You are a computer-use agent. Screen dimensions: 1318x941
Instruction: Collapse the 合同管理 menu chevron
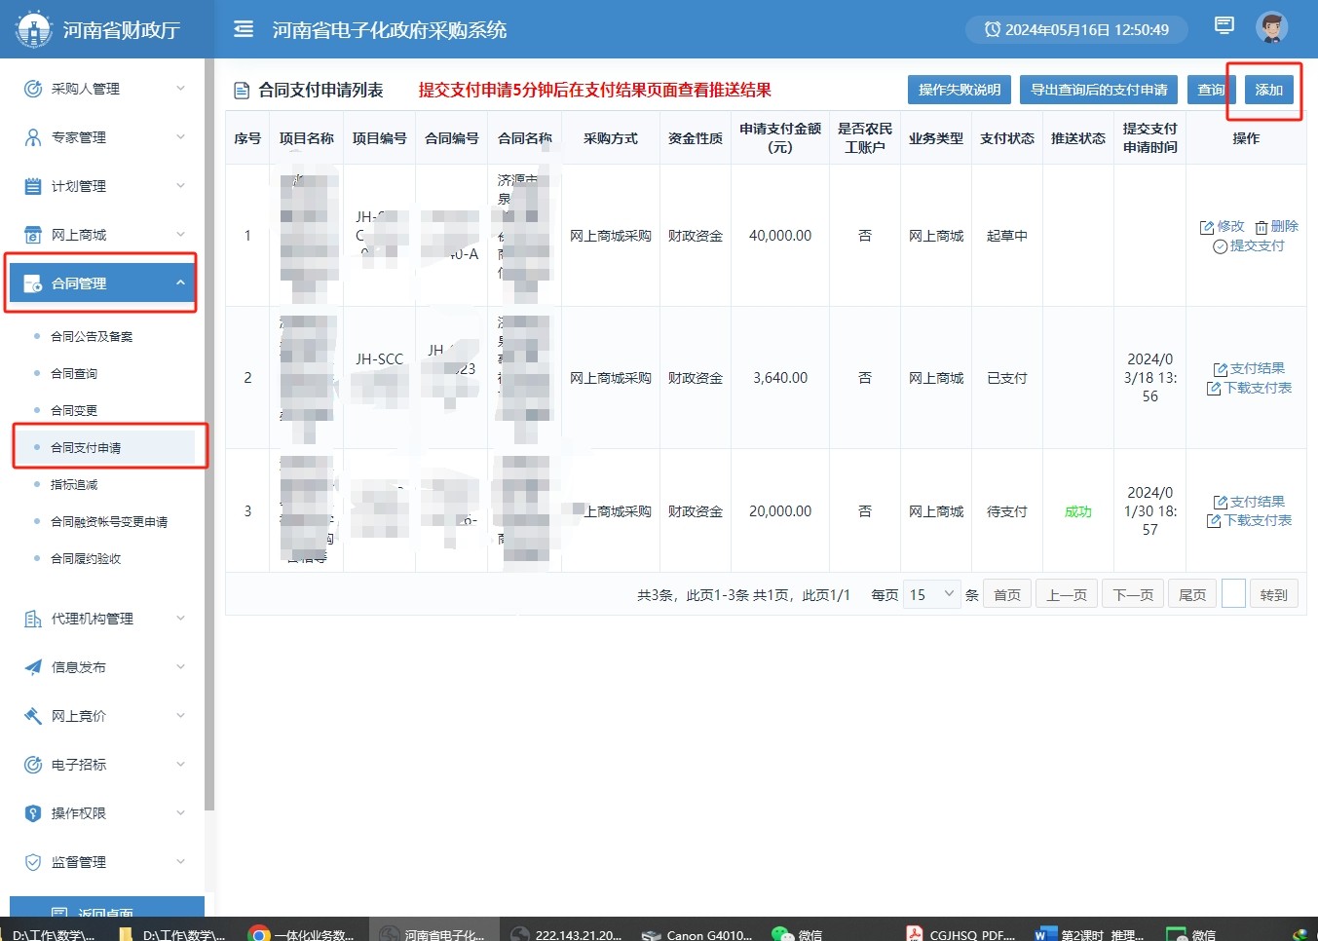(x=180, y=283)
